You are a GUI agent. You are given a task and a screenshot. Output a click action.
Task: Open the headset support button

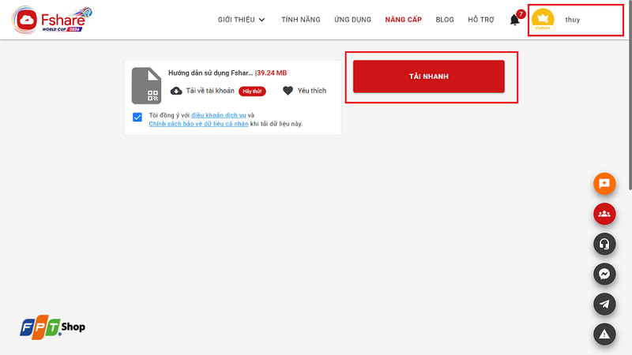coord(604,244)
